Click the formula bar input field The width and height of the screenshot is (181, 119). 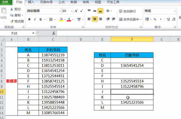coord(119,33)
